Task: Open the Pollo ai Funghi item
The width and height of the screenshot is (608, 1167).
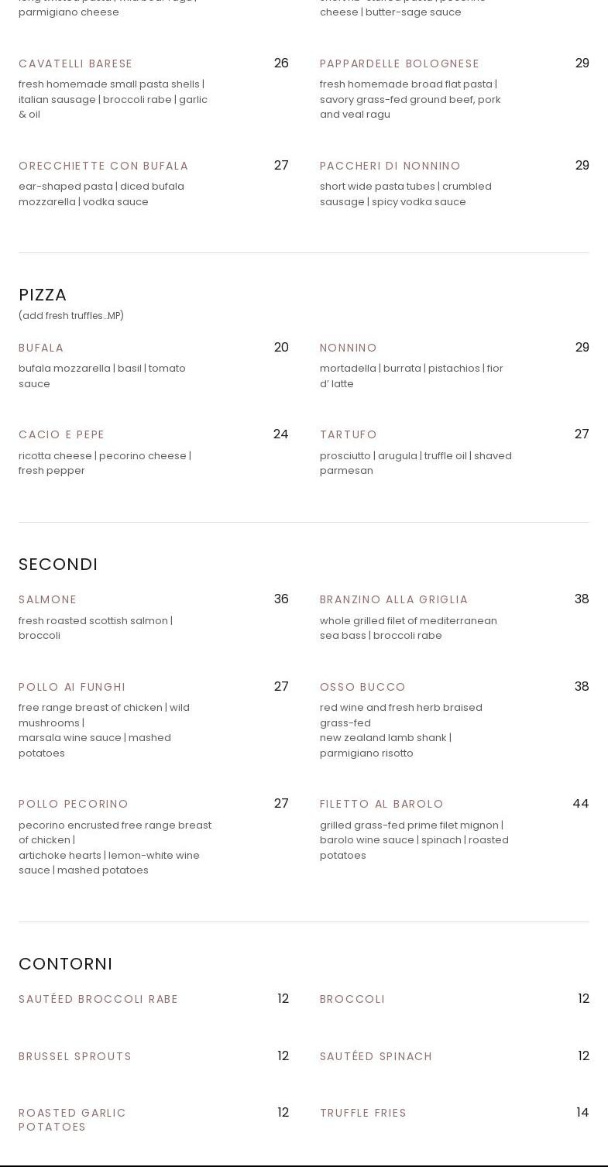Action: point(72,687)
